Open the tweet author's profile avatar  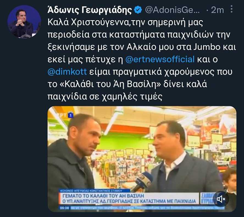(x=24, y=22)
